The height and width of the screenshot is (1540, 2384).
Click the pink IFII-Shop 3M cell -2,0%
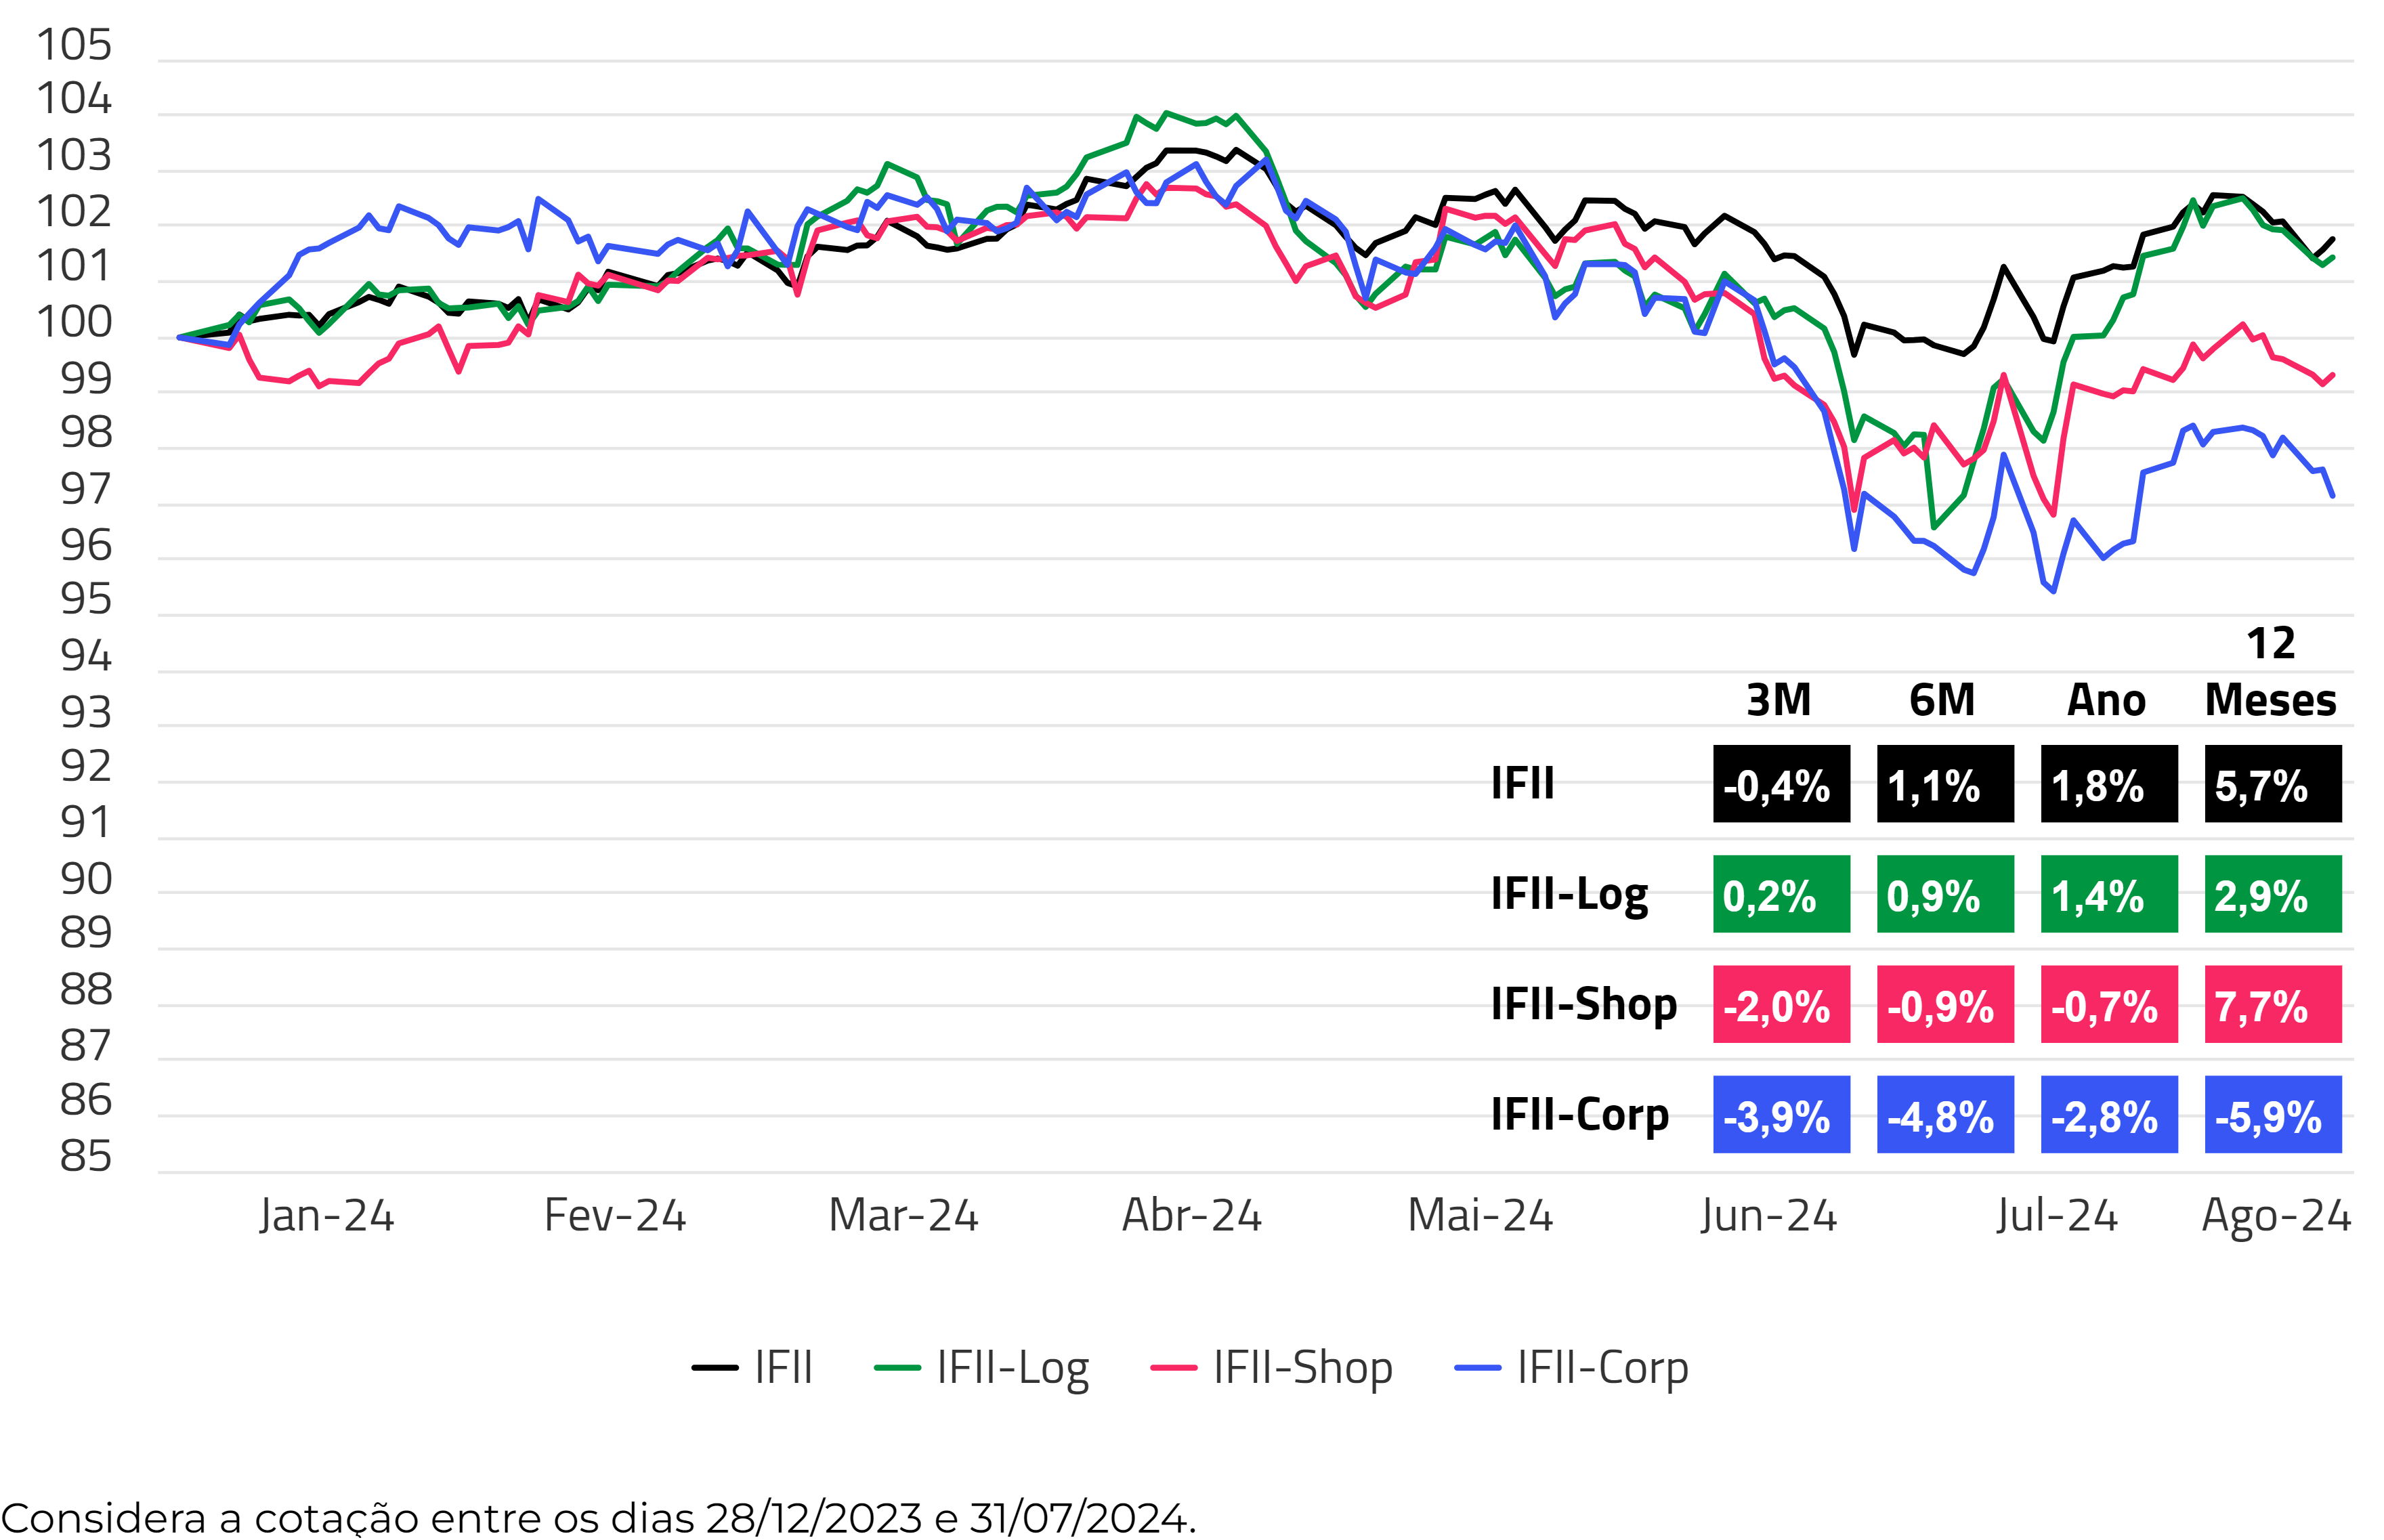coord(1781,1004)
